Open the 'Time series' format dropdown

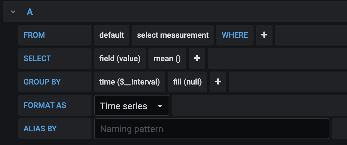click(131, 106)
